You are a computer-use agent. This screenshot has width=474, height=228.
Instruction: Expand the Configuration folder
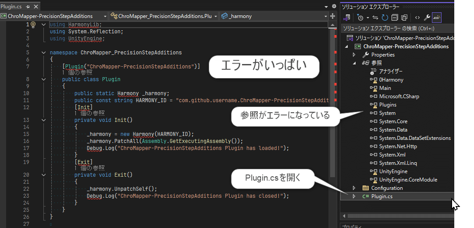point(354,188)
